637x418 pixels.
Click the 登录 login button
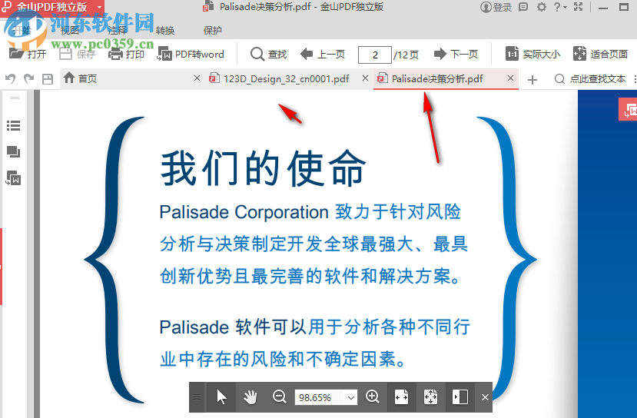coord(496,7)
